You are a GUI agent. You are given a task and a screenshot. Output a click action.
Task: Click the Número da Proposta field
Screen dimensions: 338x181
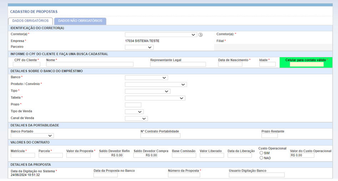pyautogui.click(x=184, y=175)
